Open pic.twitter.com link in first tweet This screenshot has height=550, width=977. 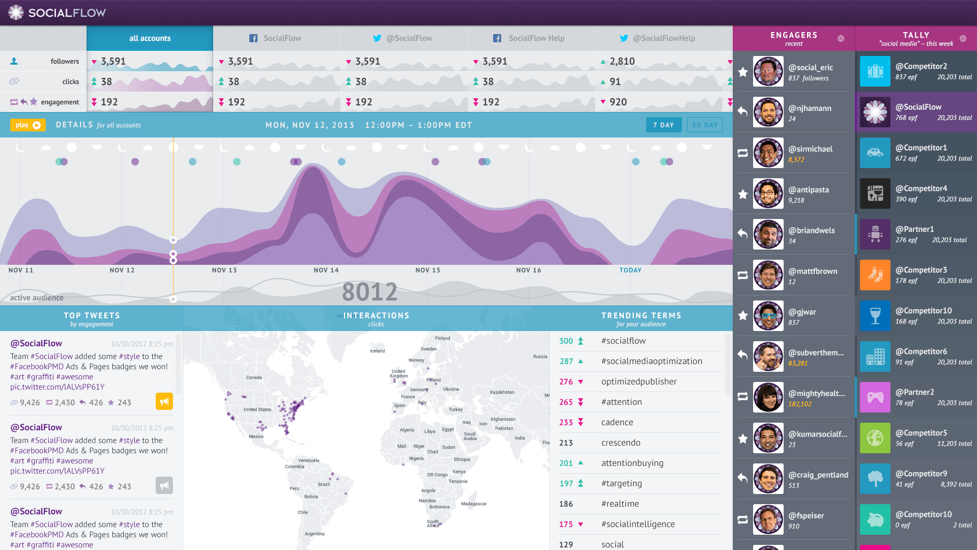click(58, 387)
